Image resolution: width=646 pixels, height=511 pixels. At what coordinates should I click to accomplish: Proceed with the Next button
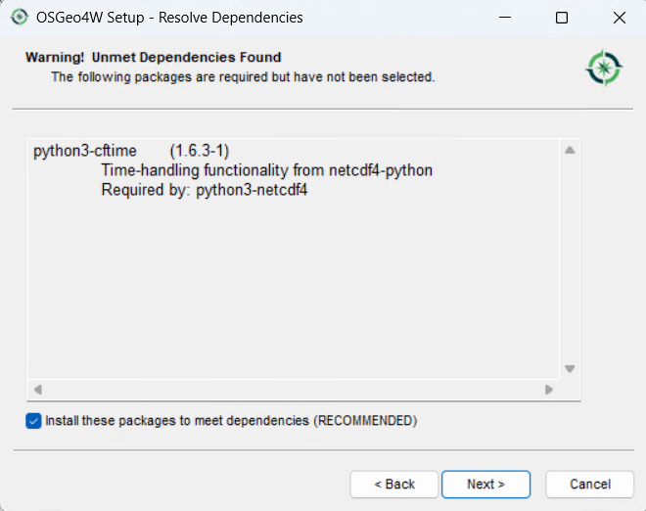coord(485,484)
